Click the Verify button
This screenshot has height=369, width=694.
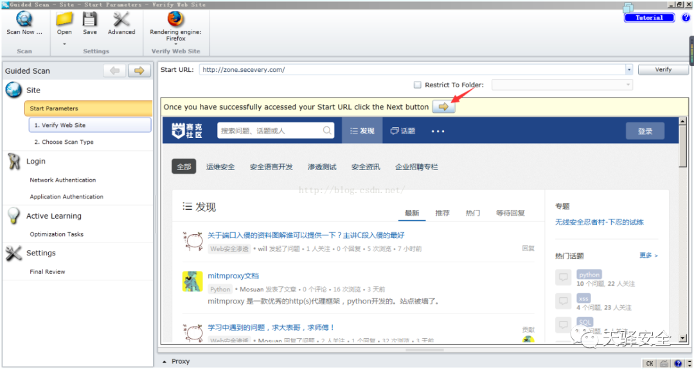[x=663, y=70]
